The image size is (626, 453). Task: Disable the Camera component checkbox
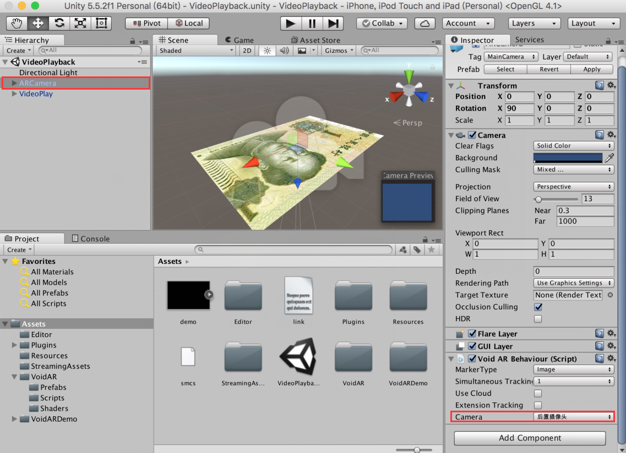(472, 135)
